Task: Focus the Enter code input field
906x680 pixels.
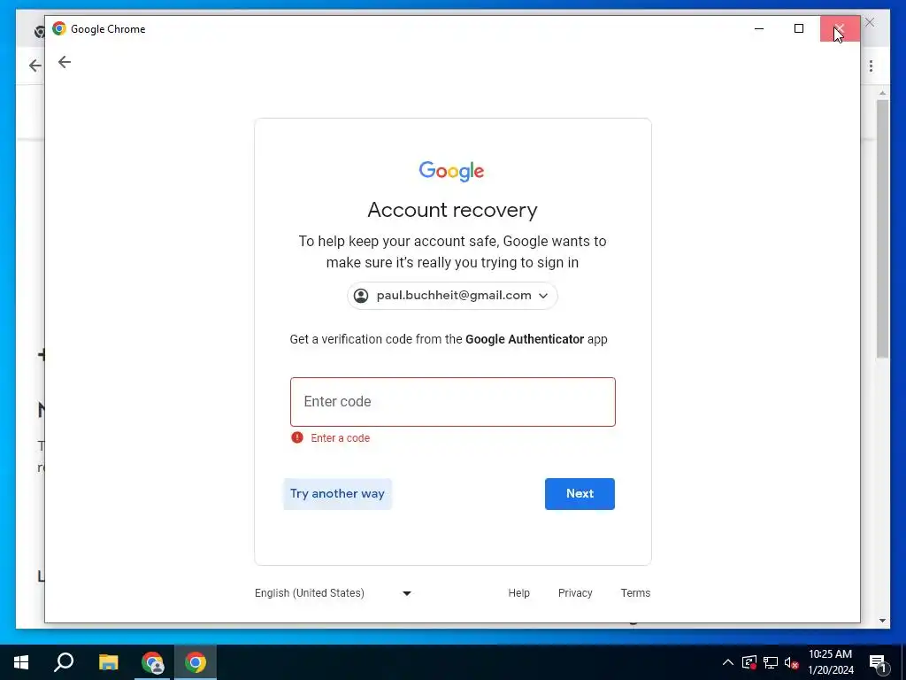Action: pos(452,402)
